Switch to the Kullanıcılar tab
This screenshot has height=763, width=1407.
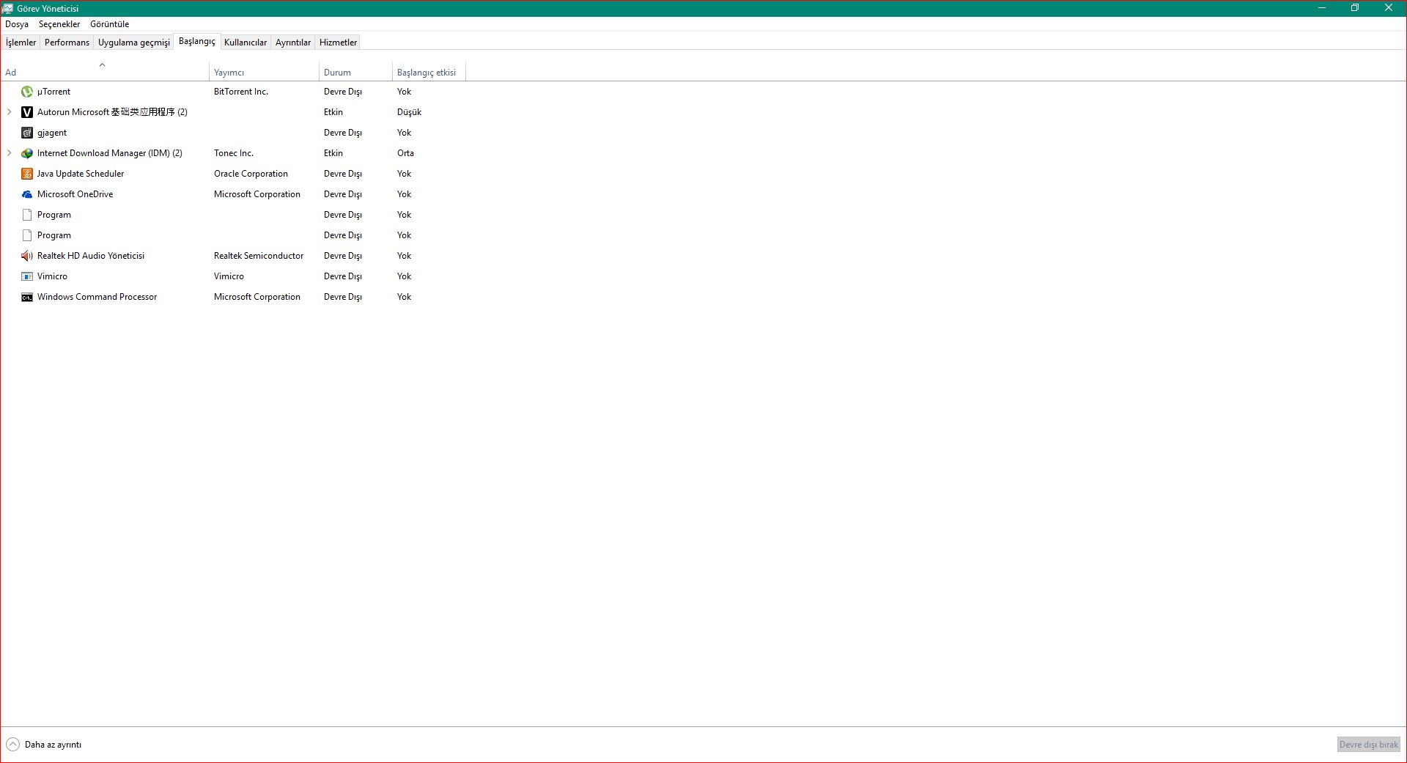245,43
